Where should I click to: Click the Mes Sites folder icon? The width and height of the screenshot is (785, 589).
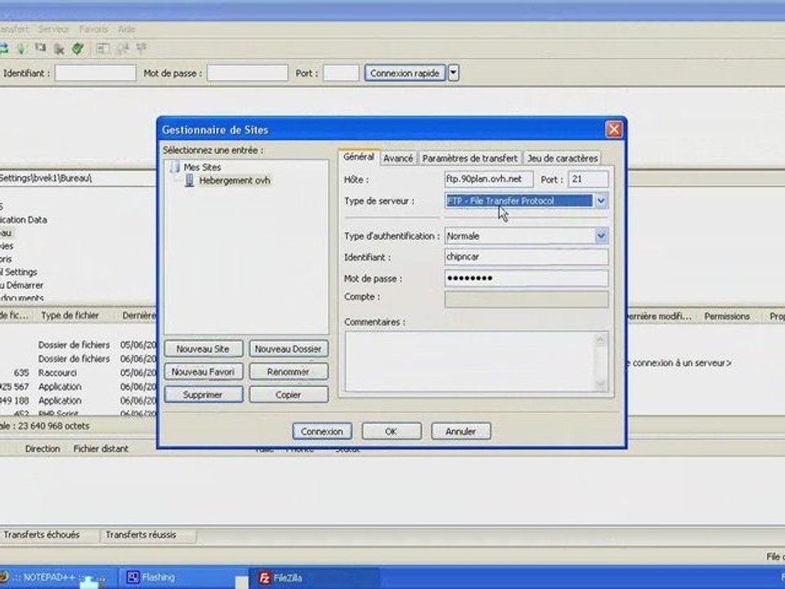tap(175, 167)
